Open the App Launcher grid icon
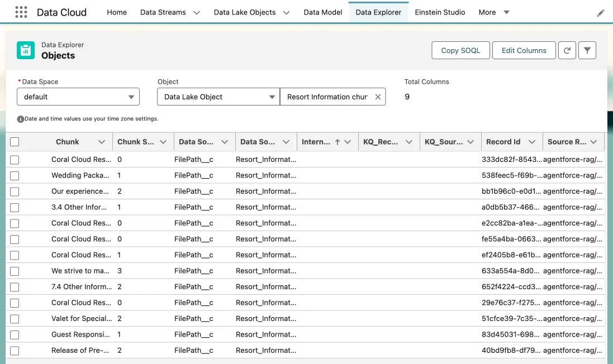 [x=21, y=12]
